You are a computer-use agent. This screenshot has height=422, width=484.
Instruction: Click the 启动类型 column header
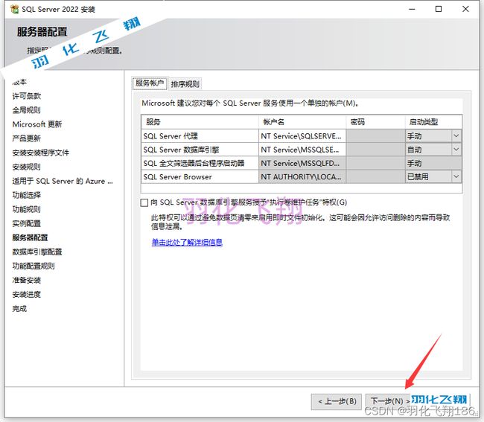coord(433,122)
